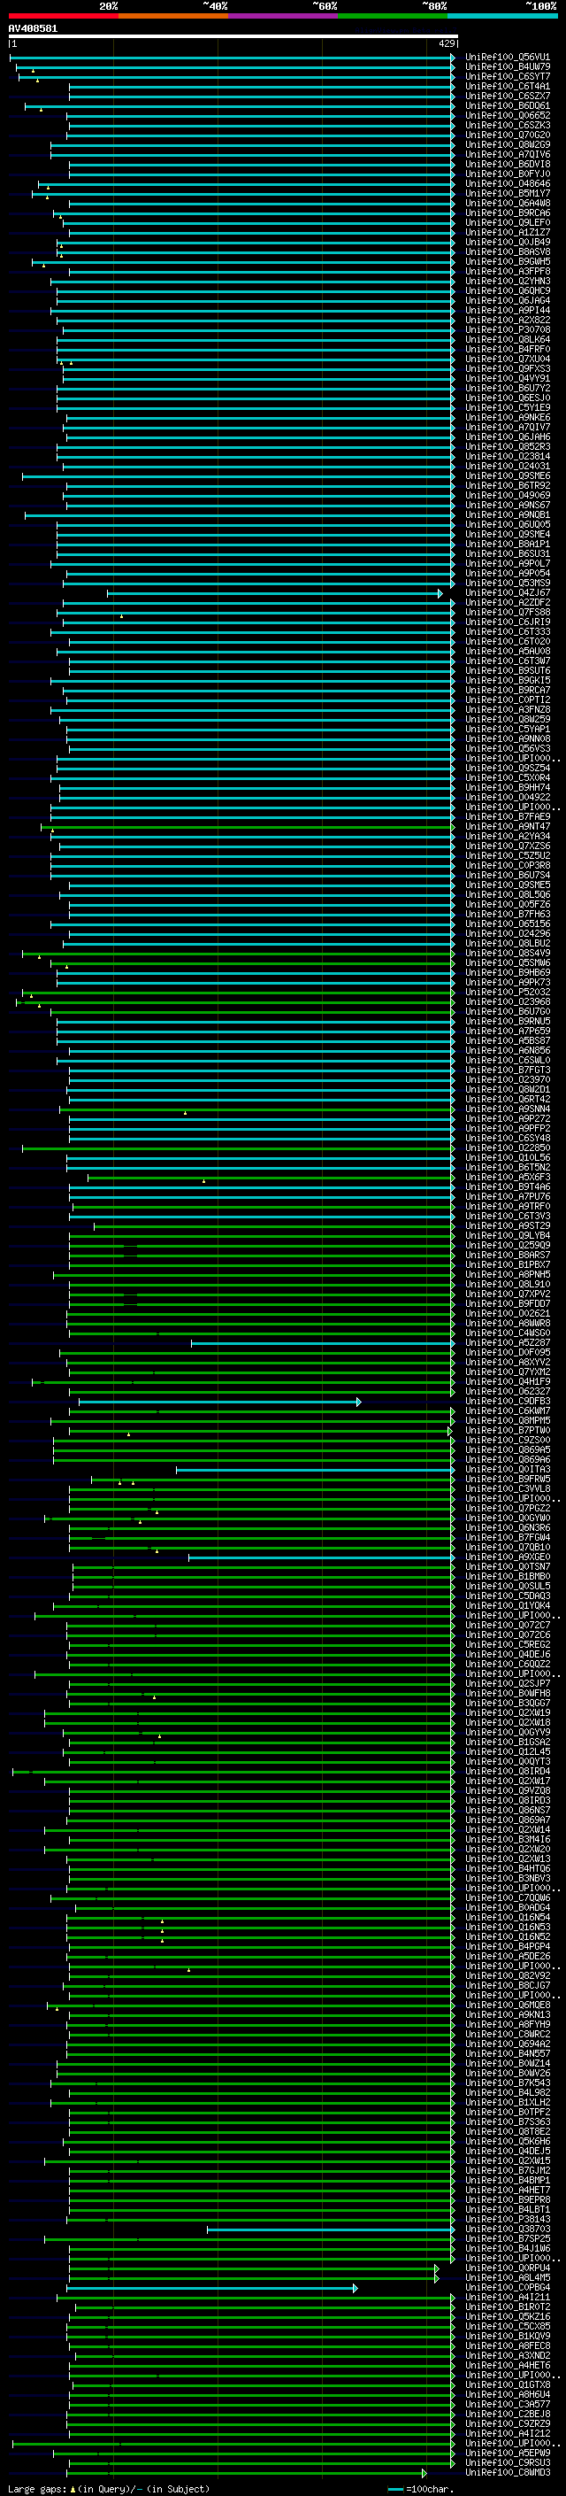Screen dimensions: 566x2496
Task: Select the UniRef100_Q1YQK4 label
Action: [508, 1605]
